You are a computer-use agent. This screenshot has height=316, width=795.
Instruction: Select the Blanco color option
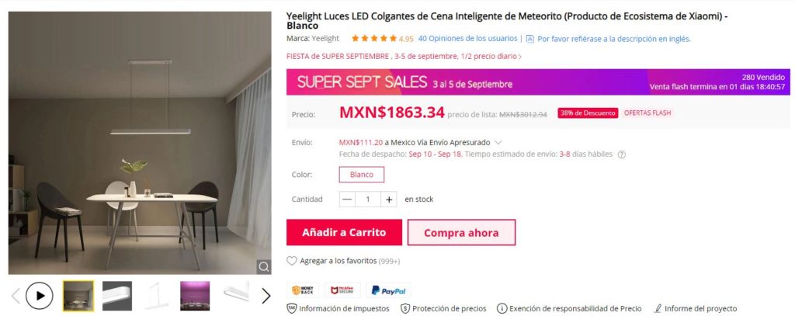[362, 175]
